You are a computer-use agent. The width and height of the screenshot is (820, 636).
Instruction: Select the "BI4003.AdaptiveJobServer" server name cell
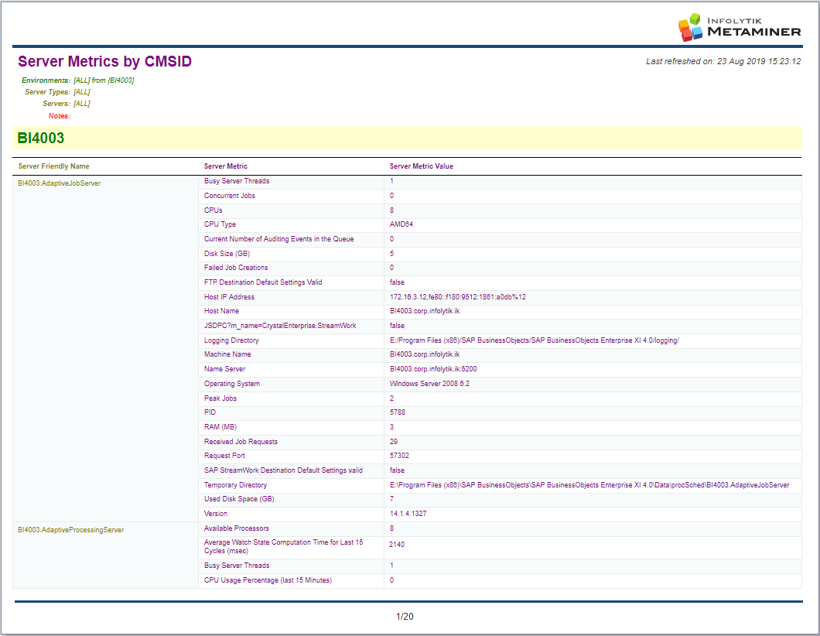[59, 183]
